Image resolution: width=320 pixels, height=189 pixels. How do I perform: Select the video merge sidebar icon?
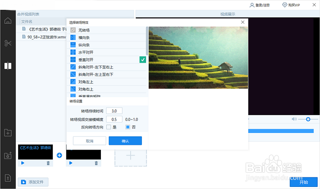(x=8, y=66)
